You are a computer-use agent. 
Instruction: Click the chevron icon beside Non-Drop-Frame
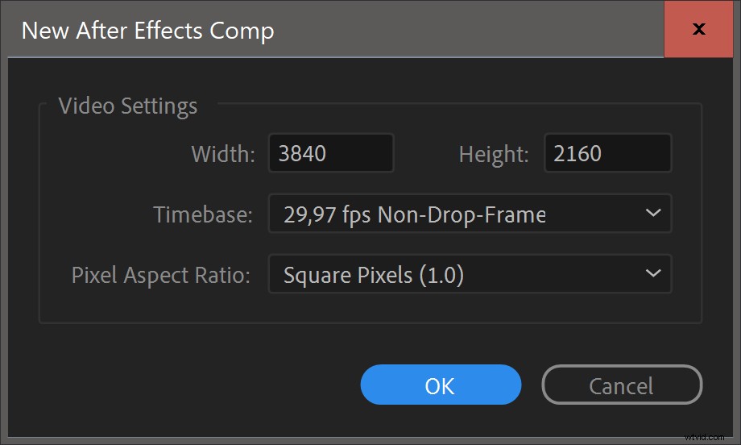(x=653, y=213)
